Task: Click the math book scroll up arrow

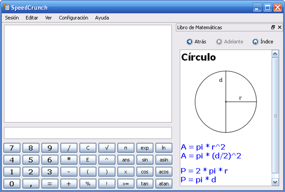Action: (x=275, y=54)
